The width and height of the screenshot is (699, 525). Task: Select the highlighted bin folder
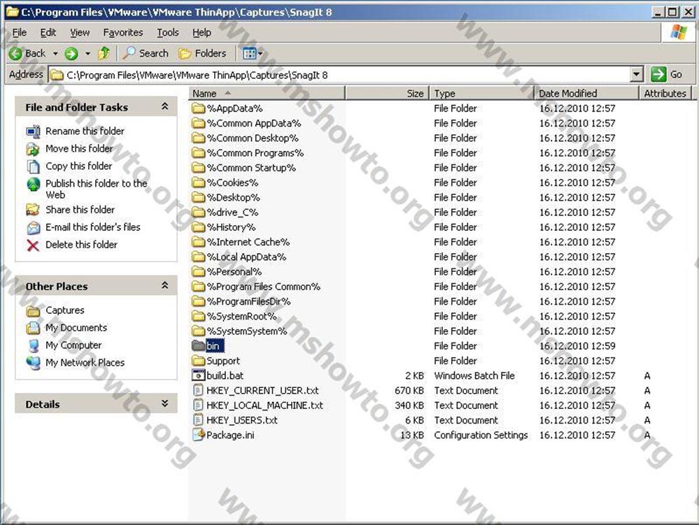(209, 345)
